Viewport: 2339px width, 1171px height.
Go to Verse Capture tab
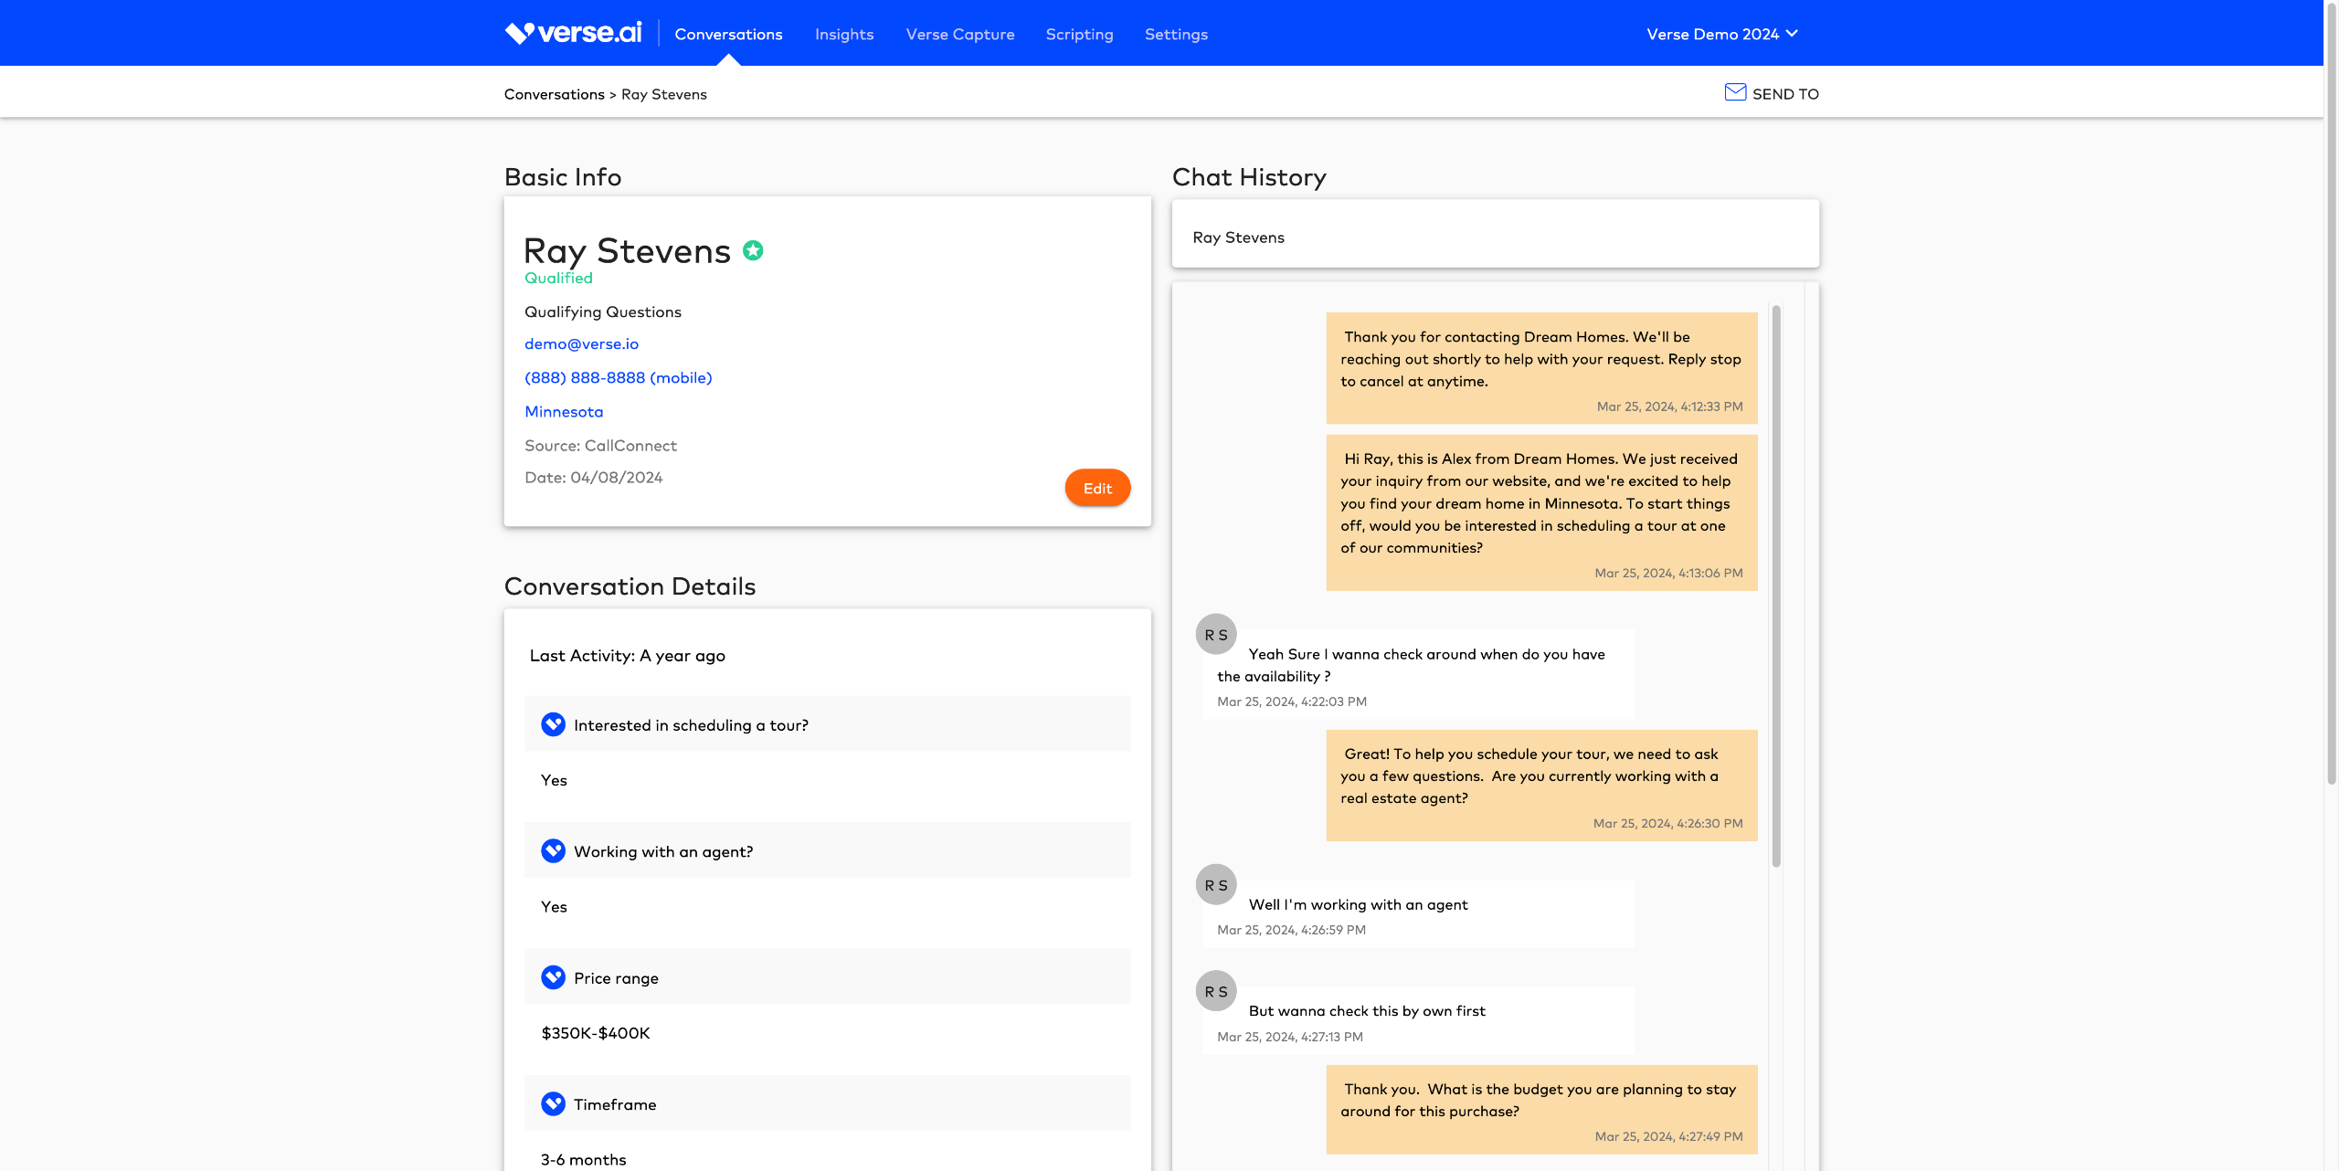(959, 34)
